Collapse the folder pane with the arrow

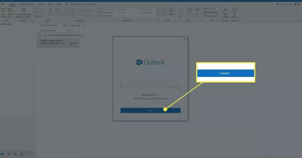coord(33,24)
